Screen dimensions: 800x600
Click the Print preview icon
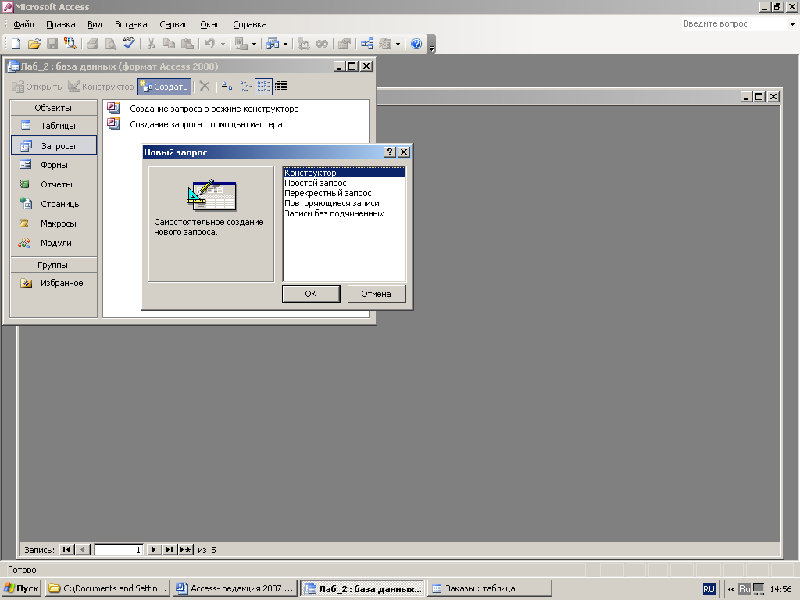pyautogui.click(x=110, y=44)
